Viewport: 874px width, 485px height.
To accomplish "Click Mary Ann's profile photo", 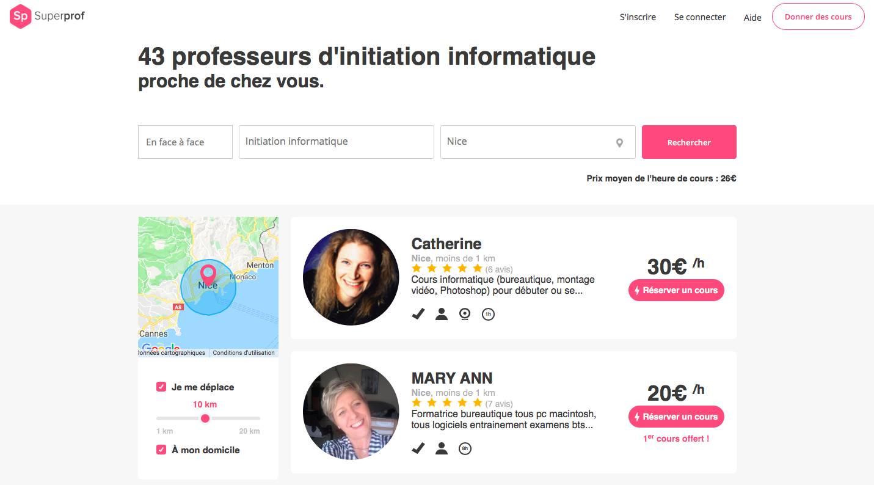I will [x=351, y=411].
